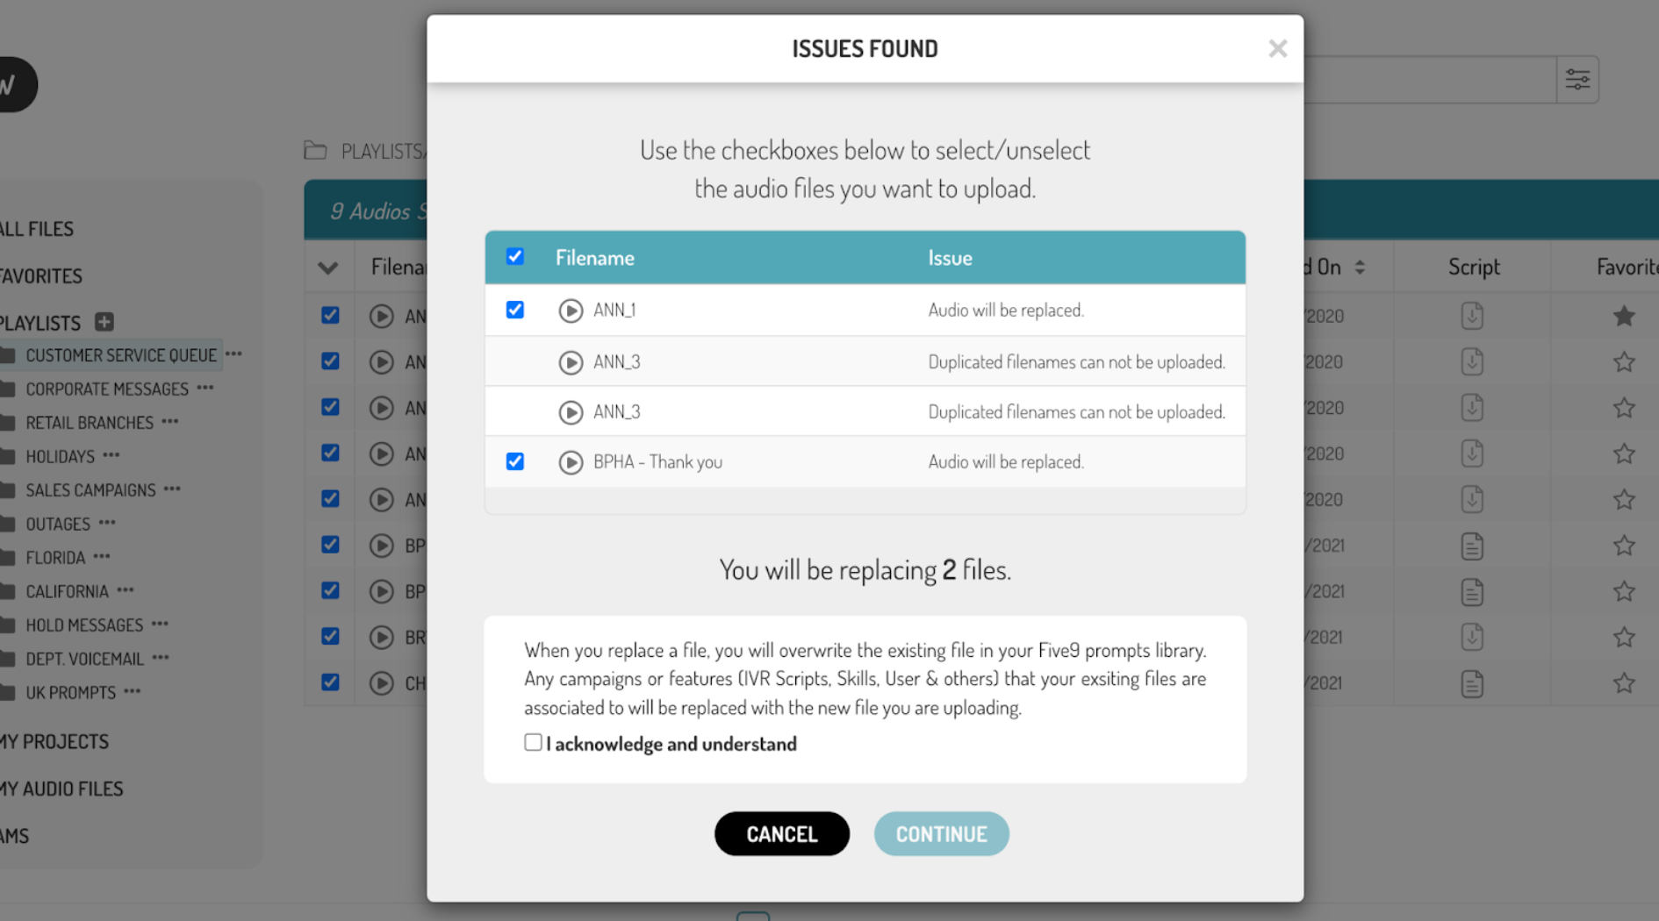The image size is (1659, 921).
Task: Check I acknowledge and understand box
Action: [533, 742]
